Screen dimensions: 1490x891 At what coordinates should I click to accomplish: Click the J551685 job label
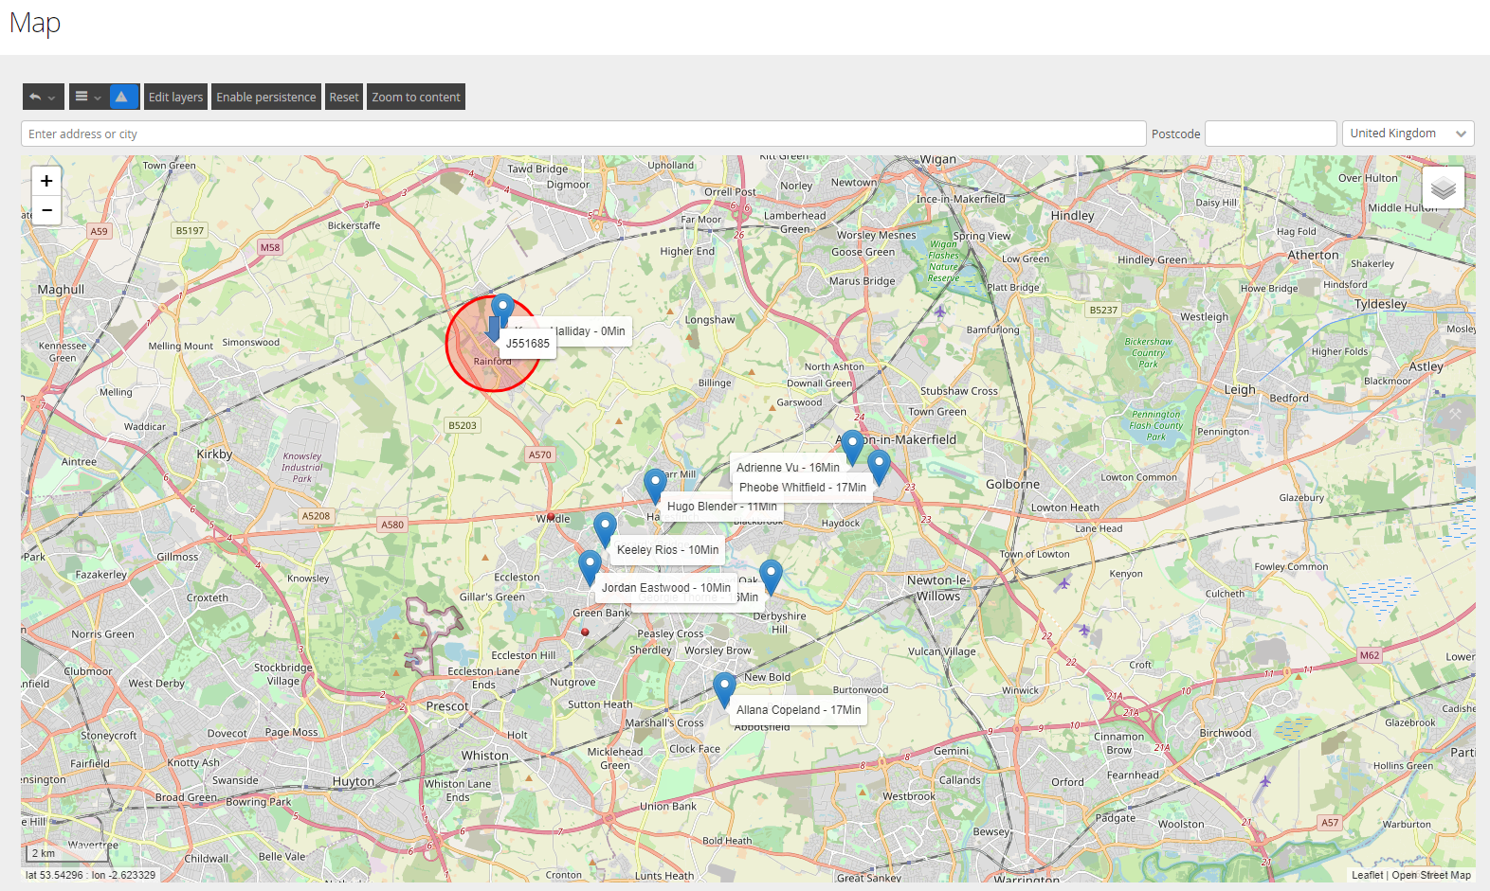coord(528,344)
